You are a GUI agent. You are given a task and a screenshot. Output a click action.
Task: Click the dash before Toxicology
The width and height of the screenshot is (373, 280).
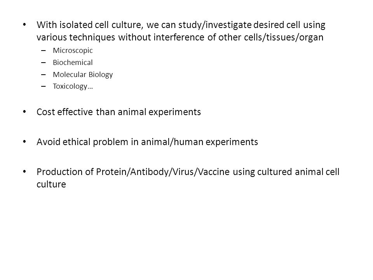click(43, 86)
